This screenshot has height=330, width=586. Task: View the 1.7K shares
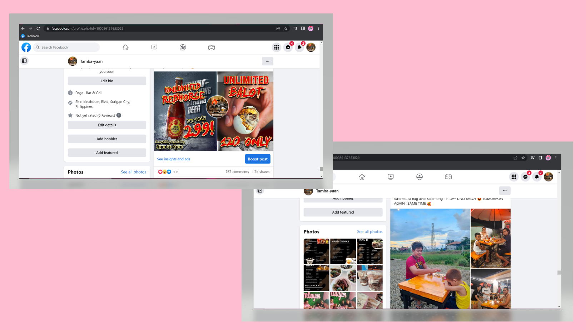coord(261,172)
